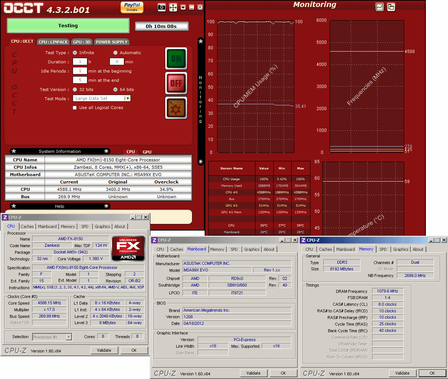Click OK in the CPU-Z Mainboard window
The image size is (448, 379).
pyautogui.click(x=283, y=373)
